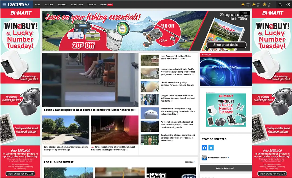This screenshot has width=292, height=178.
Task: View current weather sun icon labeled Now
Action: pos(243,5)
